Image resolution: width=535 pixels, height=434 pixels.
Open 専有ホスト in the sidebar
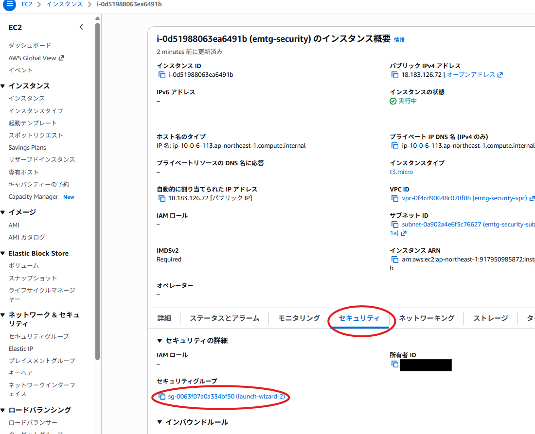click(23, 172)
